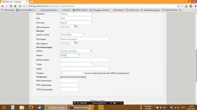Image resolution: width=197 pixels, height=110 pixels.
Task: Click the Фамилия surname input field
Action: pos(76,14)
